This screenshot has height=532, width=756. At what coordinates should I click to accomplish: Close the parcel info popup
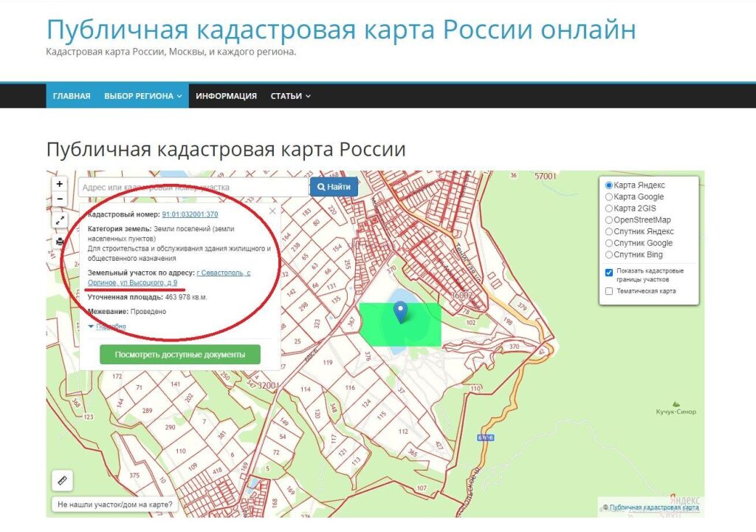point(272,211)
